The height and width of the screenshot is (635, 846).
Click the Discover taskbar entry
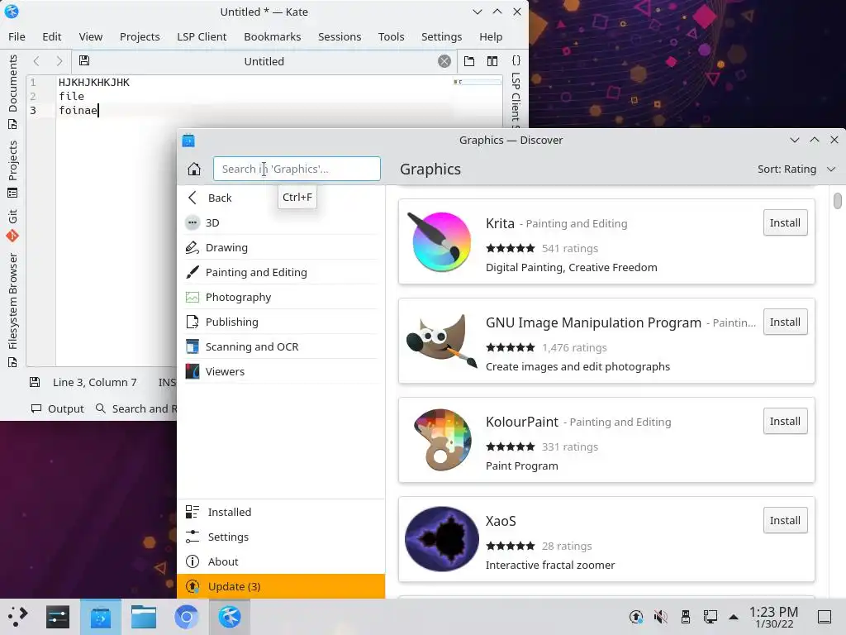pyautogui.click(x=100, y=617)
